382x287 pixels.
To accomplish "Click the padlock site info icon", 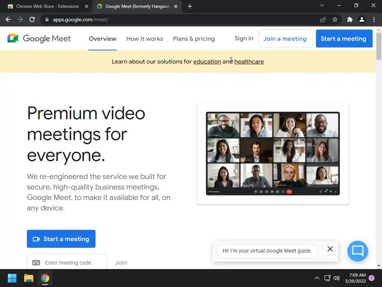I will click(47, 19).
